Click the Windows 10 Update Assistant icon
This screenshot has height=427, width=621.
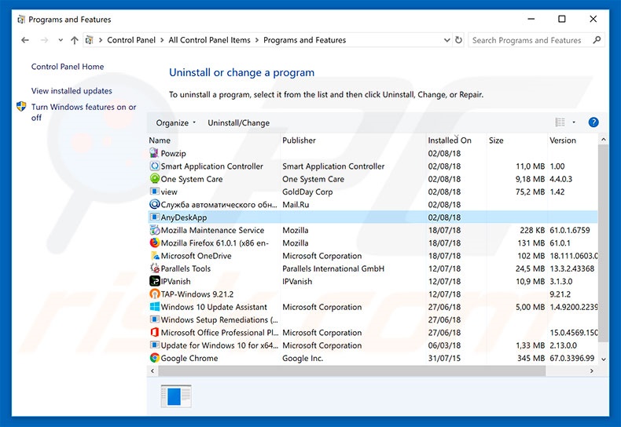[x=154, y=306]
